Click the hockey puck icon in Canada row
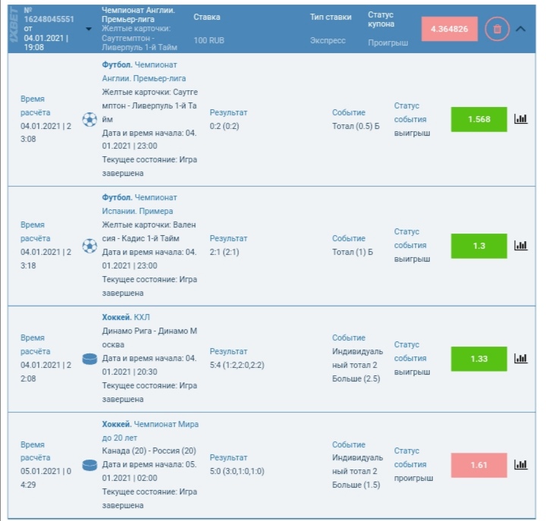 pyautogui.click(x=89, y=465)
